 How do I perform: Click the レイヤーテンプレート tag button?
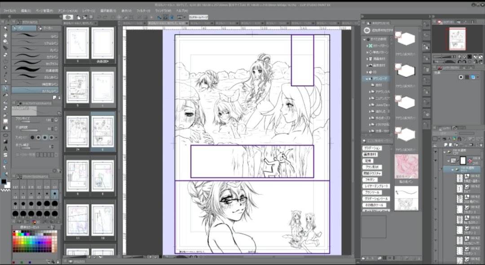[376, 186]
